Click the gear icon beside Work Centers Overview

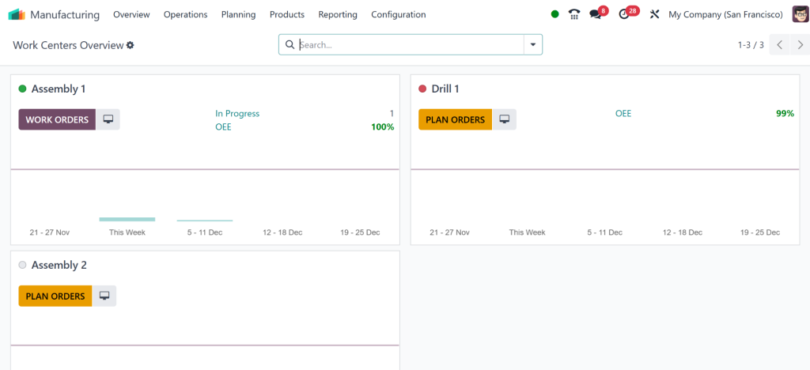(131, 45)
